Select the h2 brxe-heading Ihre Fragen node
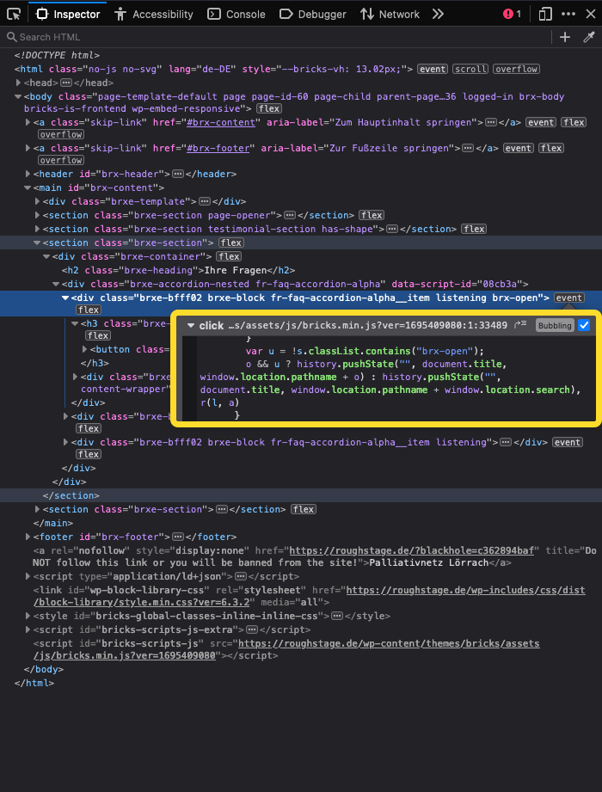 pyautogui.click(x=178, y=270)
